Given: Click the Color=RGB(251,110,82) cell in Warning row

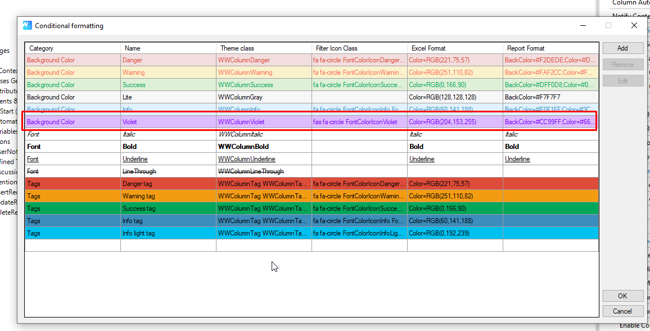Looking at the screenshot, I should click(x=455, y=72).
